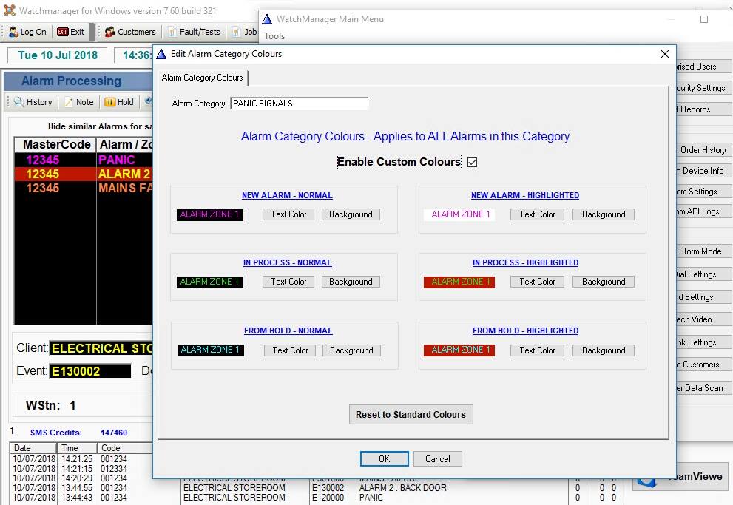This screenshot has height=505, width=733.
Task: Confirm the dialog with OK
Action: pos(385,458)
